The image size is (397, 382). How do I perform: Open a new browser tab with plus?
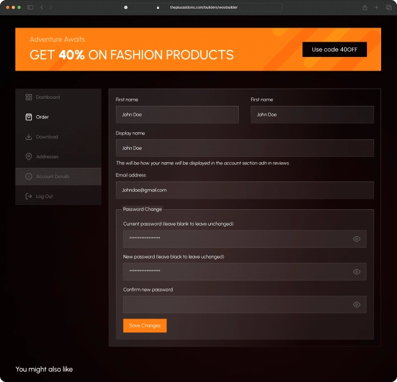376,7
